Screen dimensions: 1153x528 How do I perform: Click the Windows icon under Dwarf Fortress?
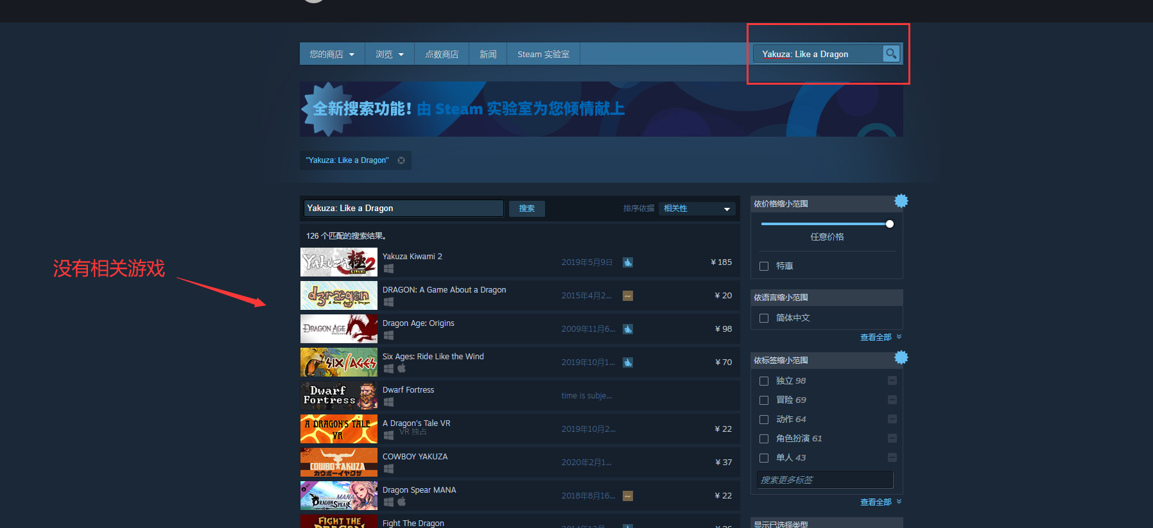point(388,402)
